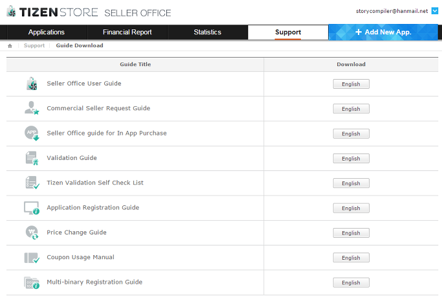Click the Multi-binary Registration Guide title

[94, 282]
